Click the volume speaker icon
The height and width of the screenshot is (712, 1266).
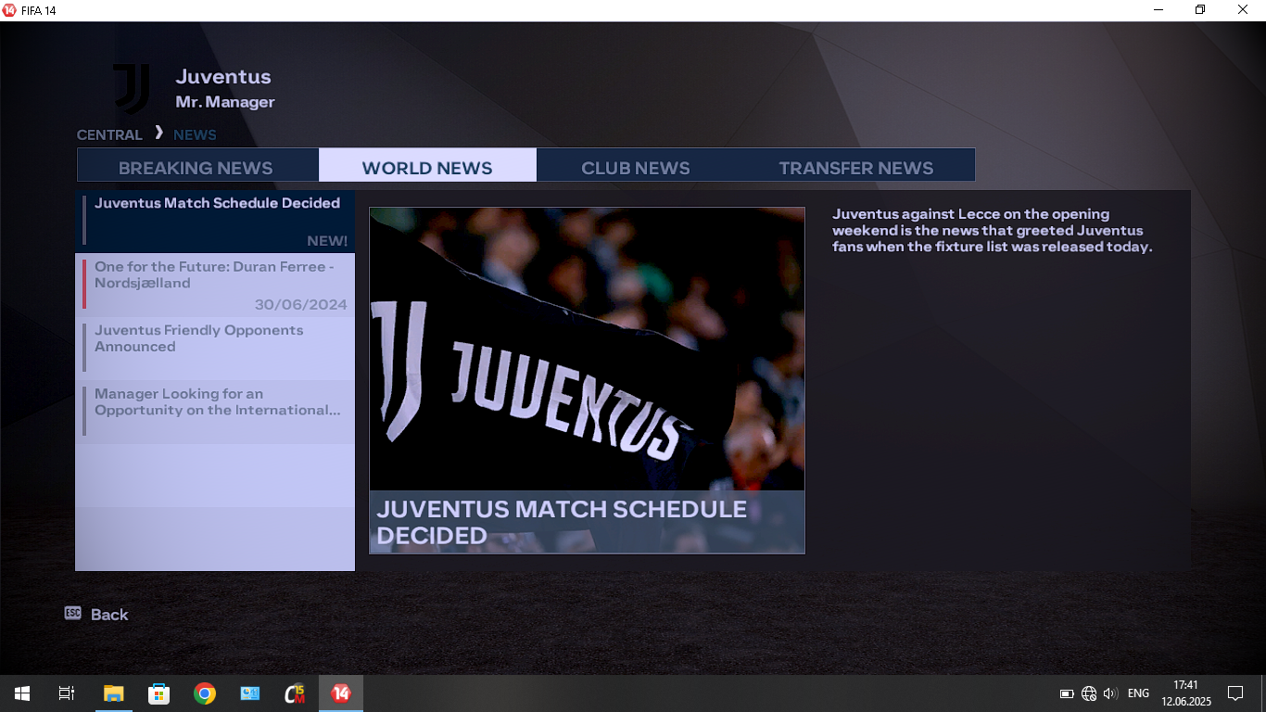[x=1110, y=693]
